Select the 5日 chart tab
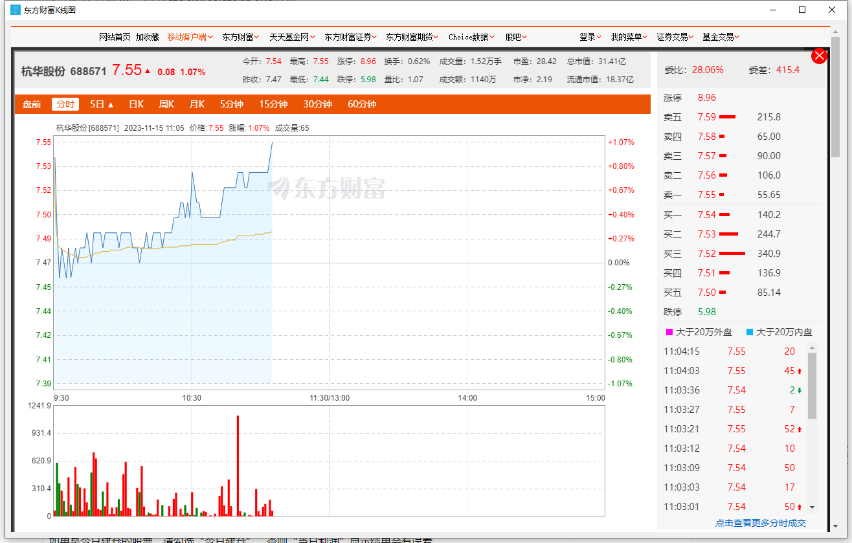Viewport: 852px width, 543px height. point(102,104)
